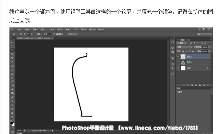
Task: Toggle layer filter switch in Layers panel
Action: [x=210, y=43]
